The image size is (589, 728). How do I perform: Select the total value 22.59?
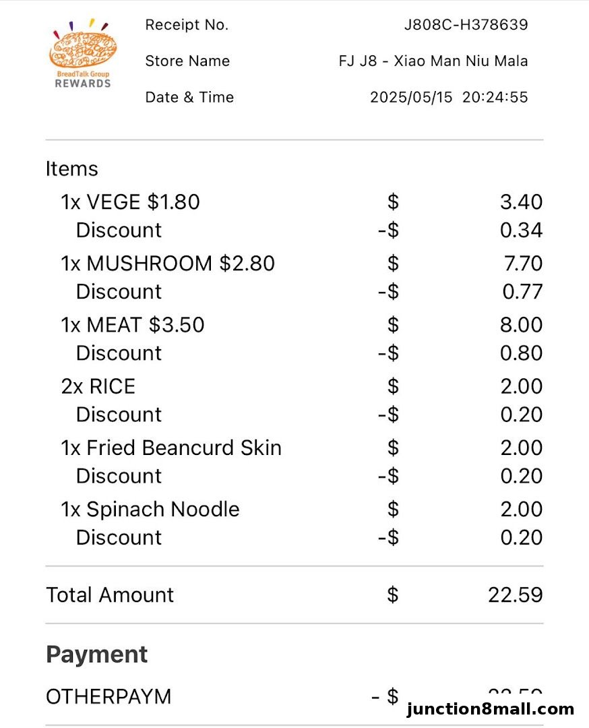pos(515,595)
